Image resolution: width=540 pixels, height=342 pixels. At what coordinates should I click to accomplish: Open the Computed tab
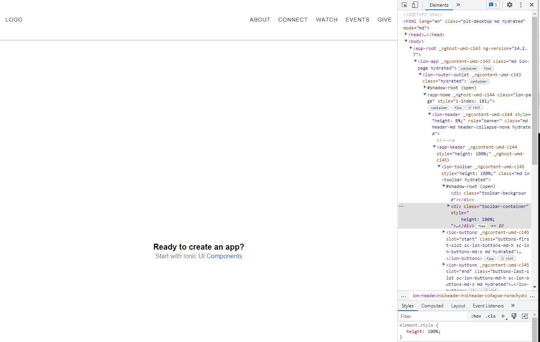[432, 306]
